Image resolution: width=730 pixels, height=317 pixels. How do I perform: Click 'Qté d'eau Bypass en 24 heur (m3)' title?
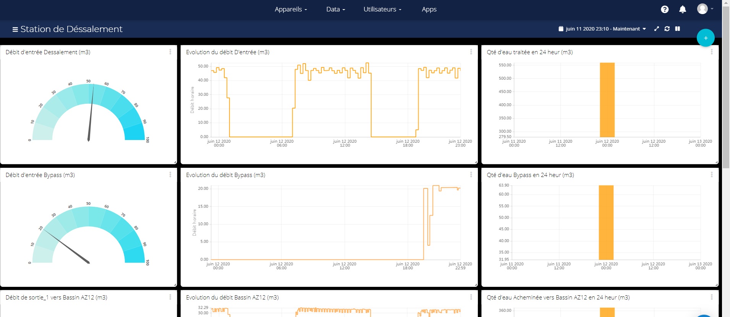pyautogui.click(x=530, y=175)
